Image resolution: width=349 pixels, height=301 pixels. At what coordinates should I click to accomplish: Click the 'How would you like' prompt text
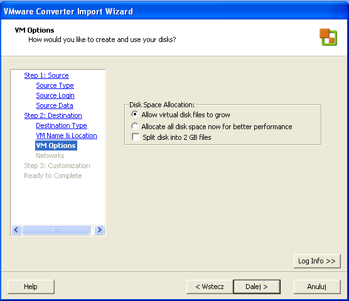[102, 40]
